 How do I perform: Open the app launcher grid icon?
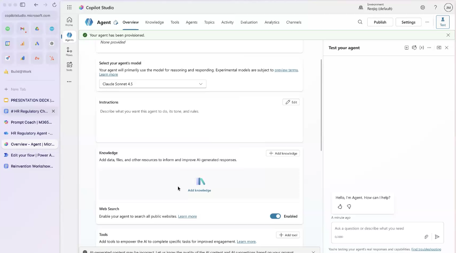pos(69,8)
